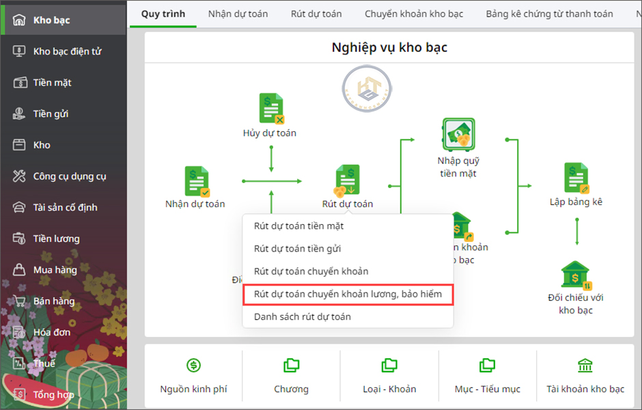This screenshot has height=410, width=642.
Task: Switch to the Nhận dự toán tab
Action: [x=238, y=14]
